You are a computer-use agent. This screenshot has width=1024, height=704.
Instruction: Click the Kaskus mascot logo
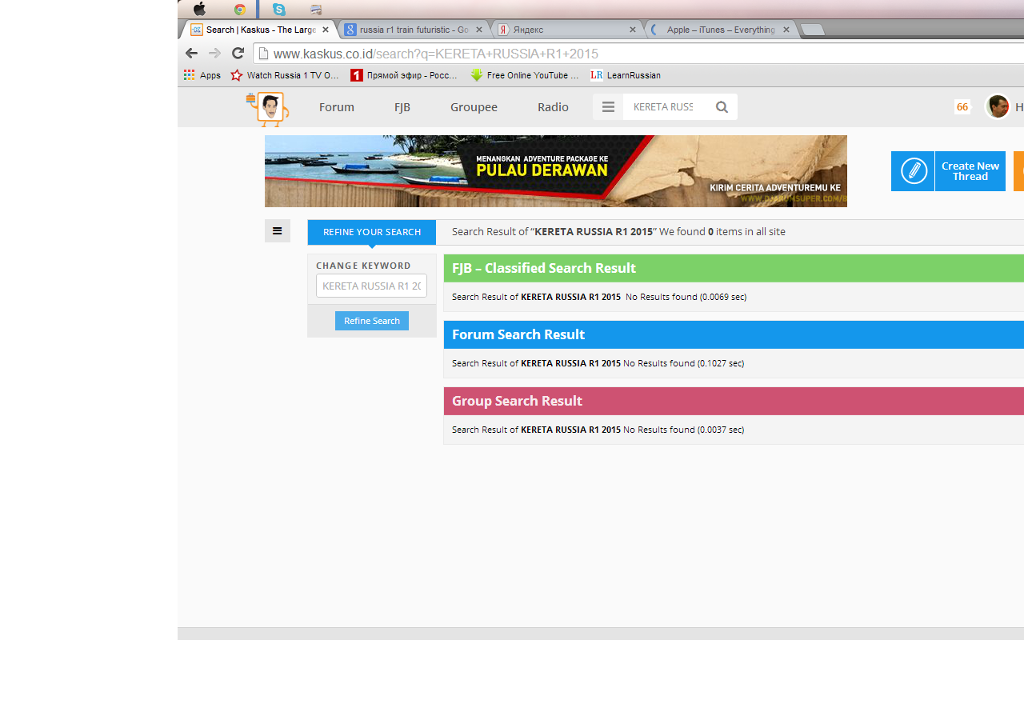coord(268,109)
